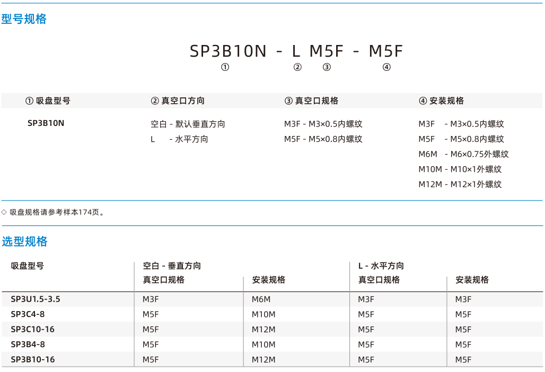Click the "选型规格" section heading
This screenshot has height=372, width=545.
click(x=25, y=241)
